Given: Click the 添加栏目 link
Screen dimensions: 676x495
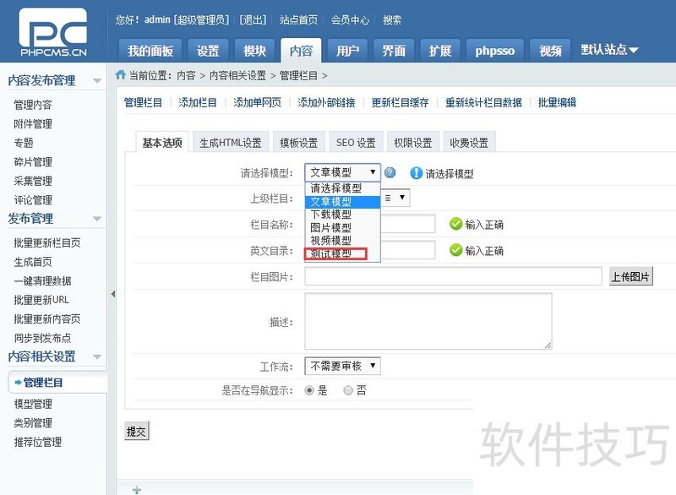Looking at the screenshot, I should click(198, 102).
